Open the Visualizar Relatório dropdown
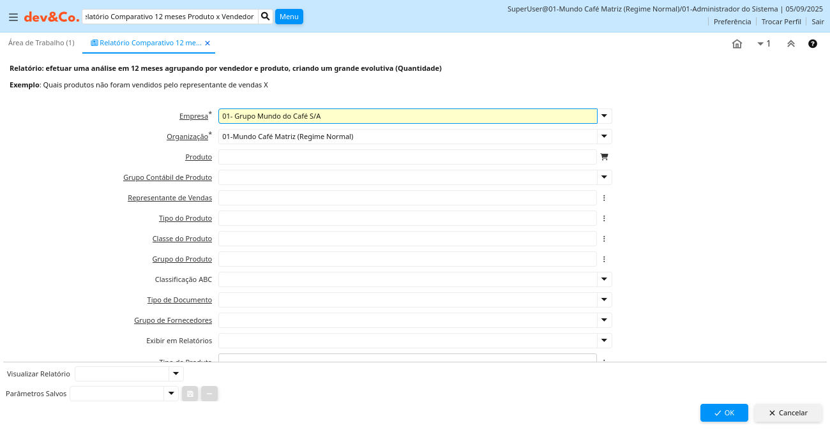The width and height of the screenshot is (830, 430). coord(176,374)
